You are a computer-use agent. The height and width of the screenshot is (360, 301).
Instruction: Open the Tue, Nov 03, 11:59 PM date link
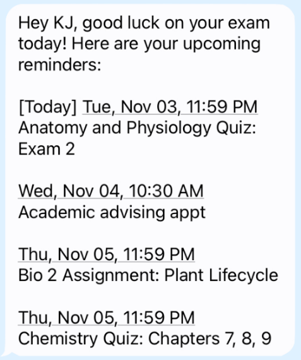tap(170, 107)
